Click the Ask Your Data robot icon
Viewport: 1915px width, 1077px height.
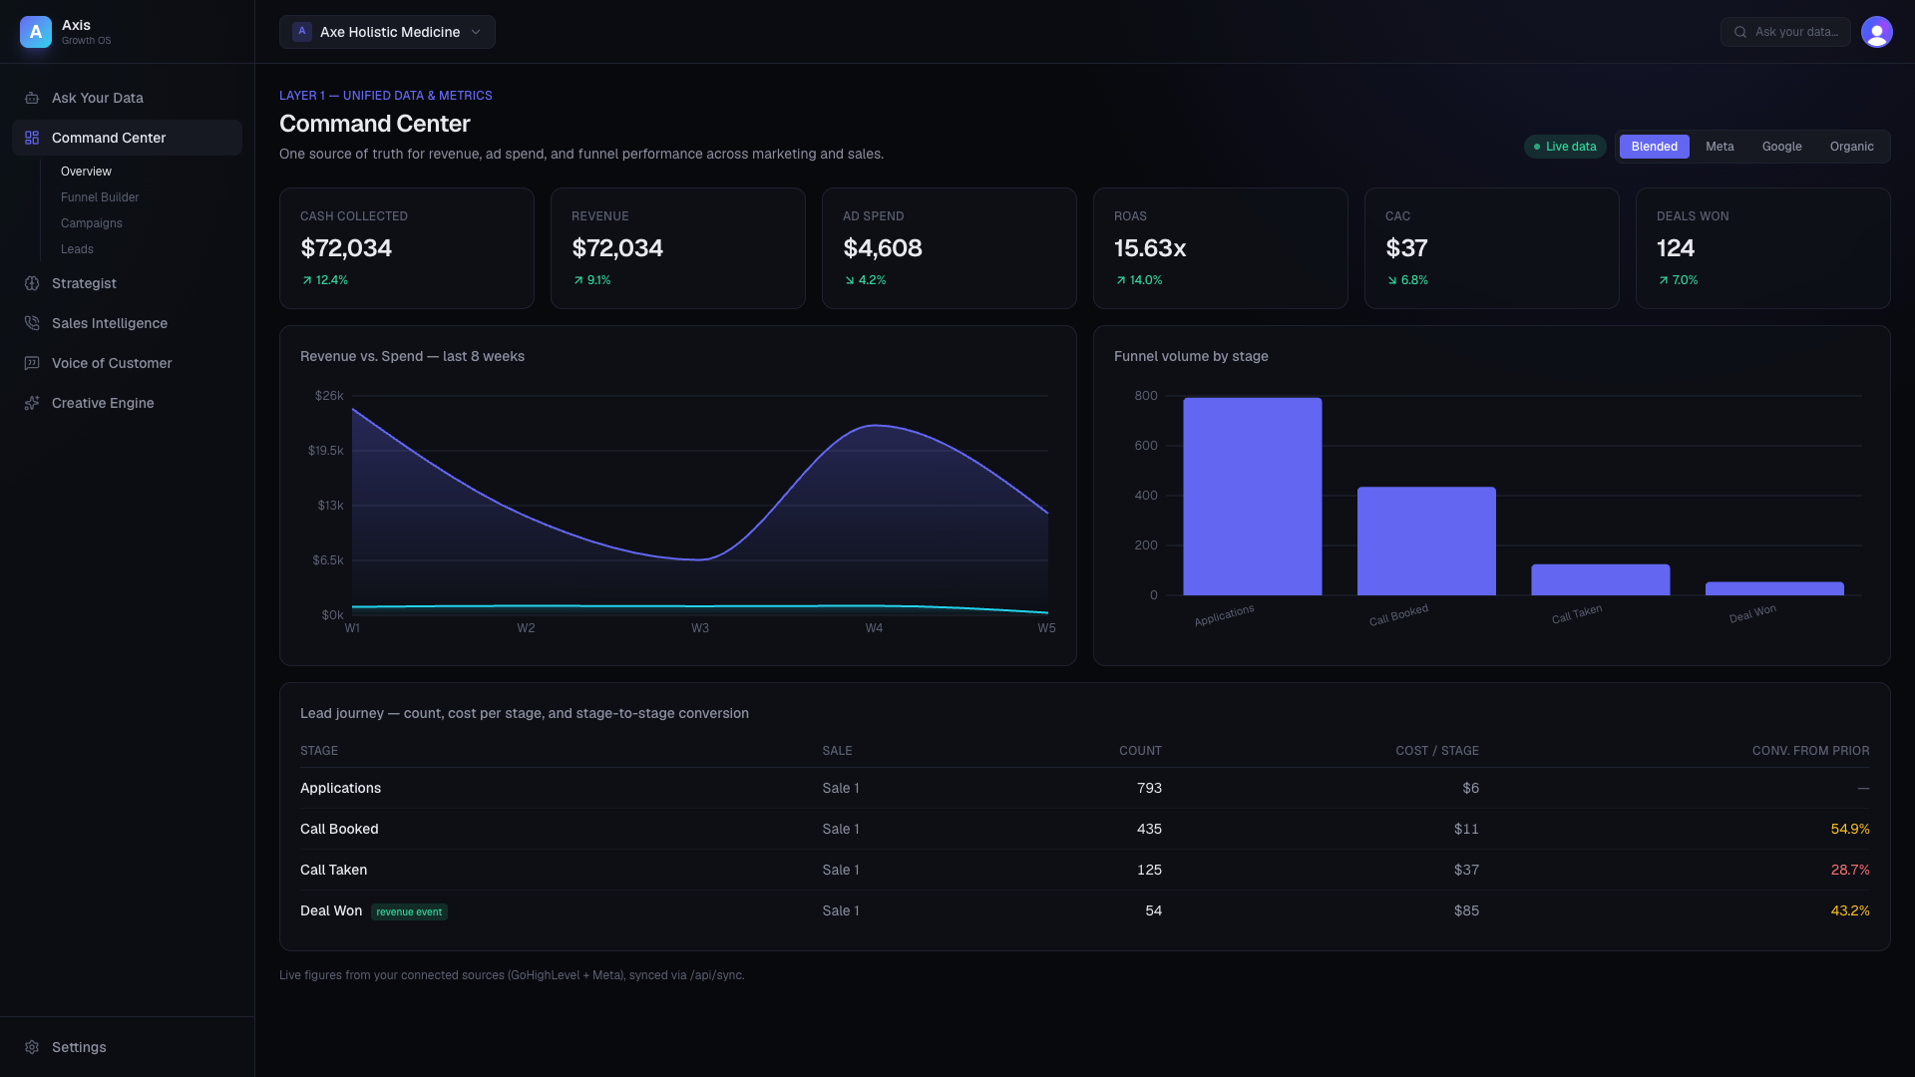coord(32,98)
